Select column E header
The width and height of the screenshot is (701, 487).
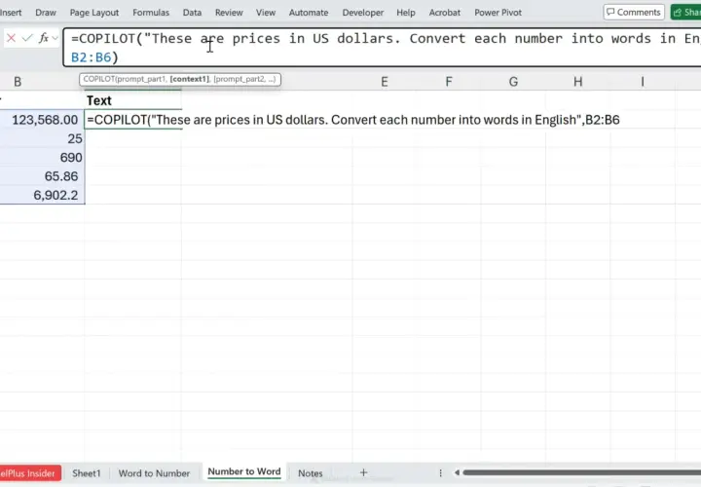coord(384,82)
